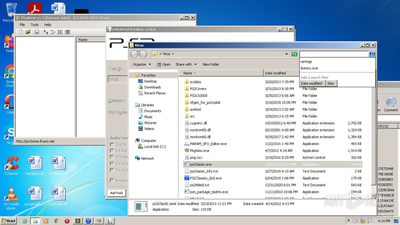Viewport: 400px width, 225px height.
Task: Click Name column header in Explorer
Action: pos(221,73)
